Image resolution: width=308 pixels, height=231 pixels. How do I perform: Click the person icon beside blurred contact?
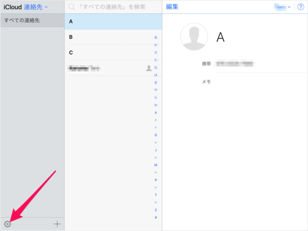[149, 68]
